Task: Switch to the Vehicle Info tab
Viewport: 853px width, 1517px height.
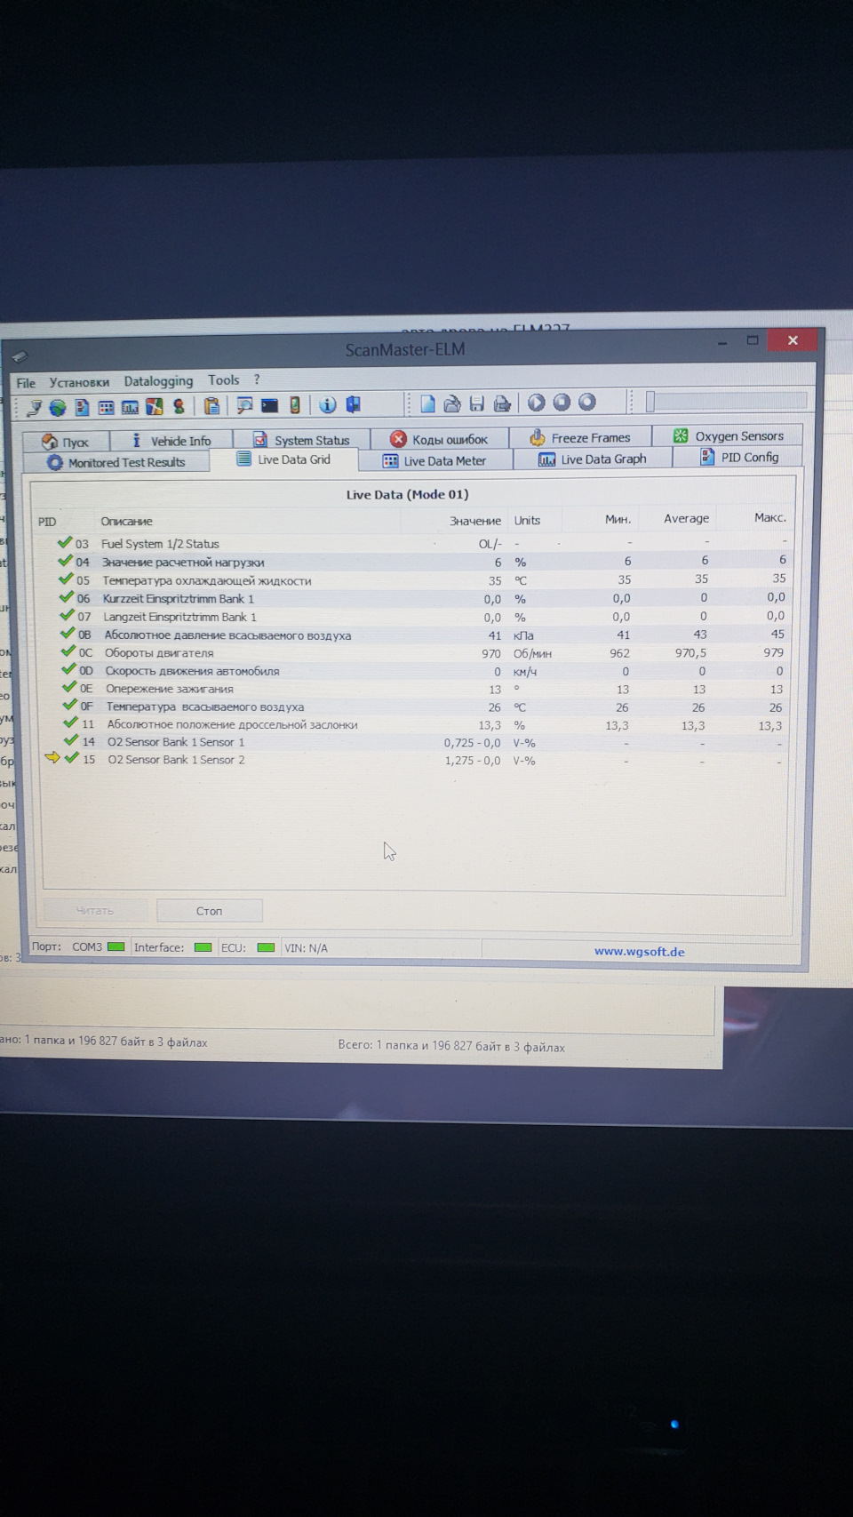Action: [171, 441]
